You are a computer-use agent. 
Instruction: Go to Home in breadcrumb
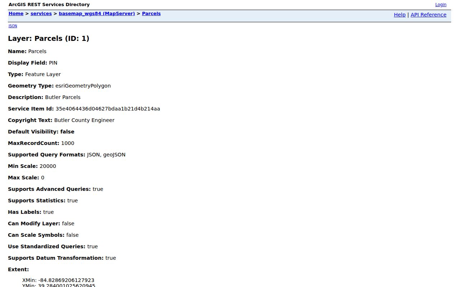click(x=16, y=14)
